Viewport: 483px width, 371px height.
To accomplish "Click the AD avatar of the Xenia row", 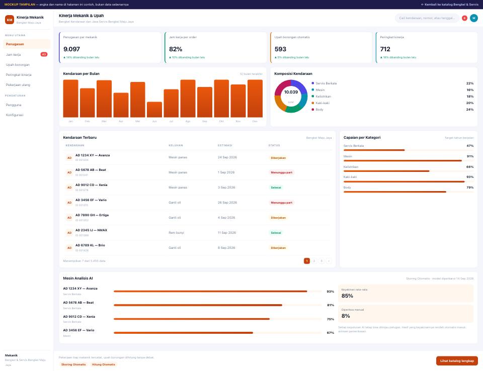I will (69, 188).
